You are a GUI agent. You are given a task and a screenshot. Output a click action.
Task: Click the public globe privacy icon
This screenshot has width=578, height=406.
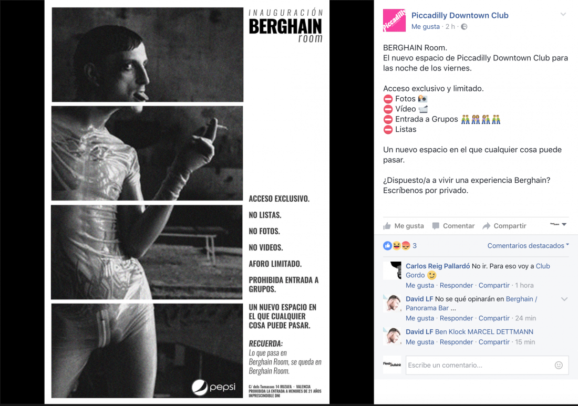[x=464, y=27]
